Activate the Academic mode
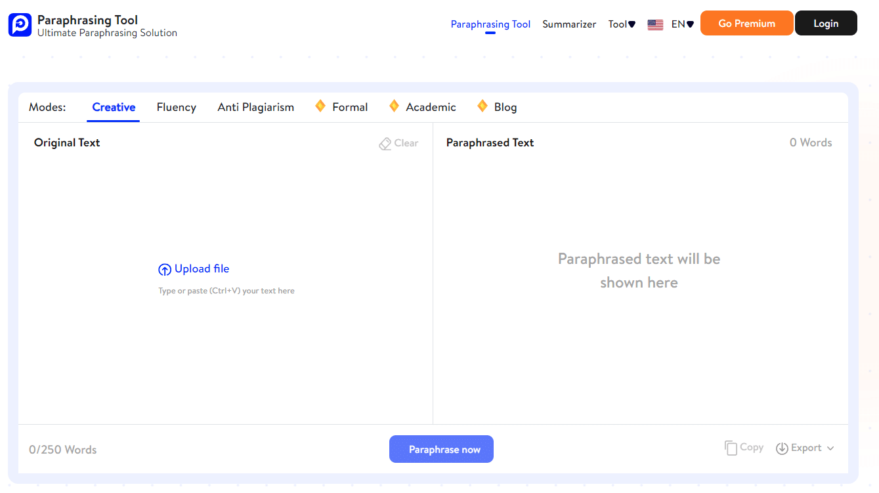This screenshot has height=493, width=879. click(x=430, y=106)
